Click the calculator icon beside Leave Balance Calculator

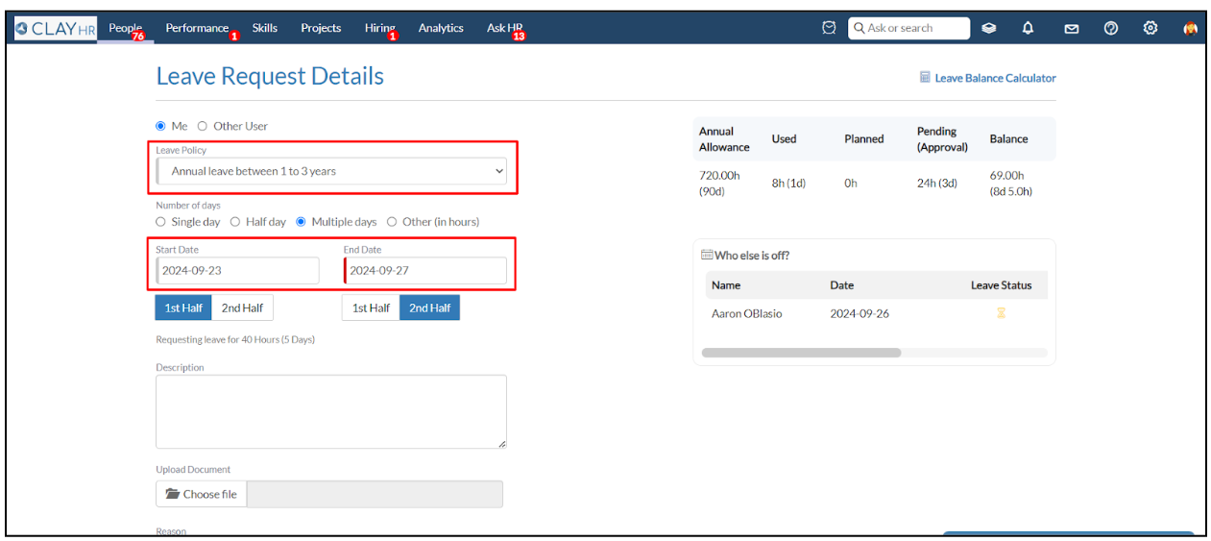pos(926,78)
